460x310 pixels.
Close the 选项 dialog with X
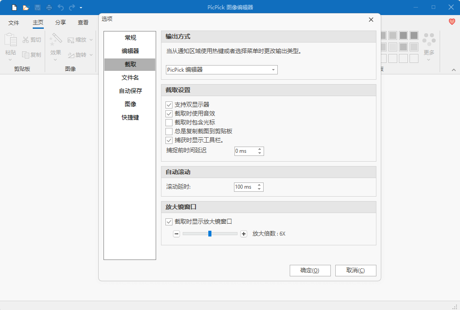pyautogui.click(x=371, y=19)
